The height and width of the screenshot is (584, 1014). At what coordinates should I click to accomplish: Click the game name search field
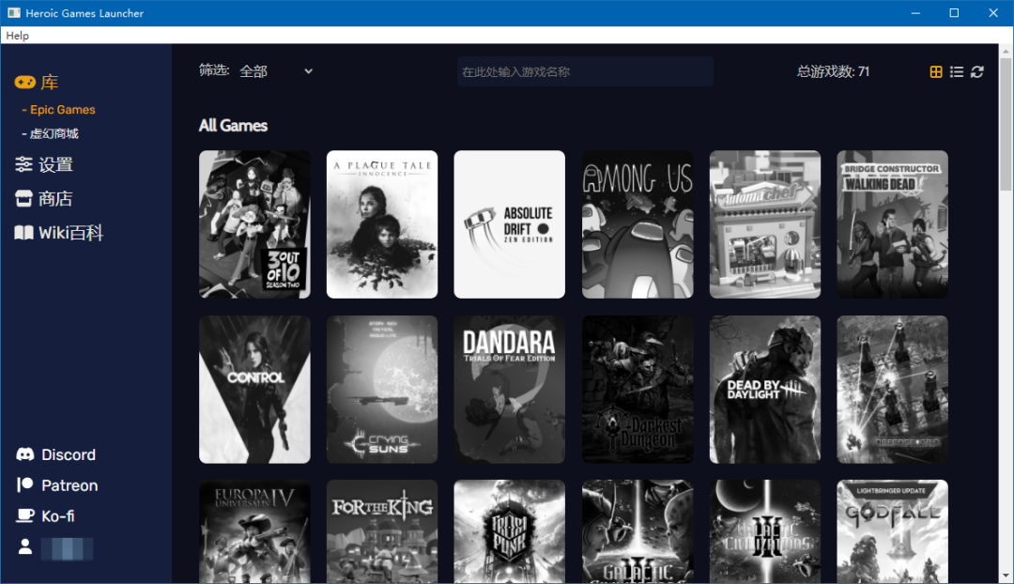click(585, 71)
